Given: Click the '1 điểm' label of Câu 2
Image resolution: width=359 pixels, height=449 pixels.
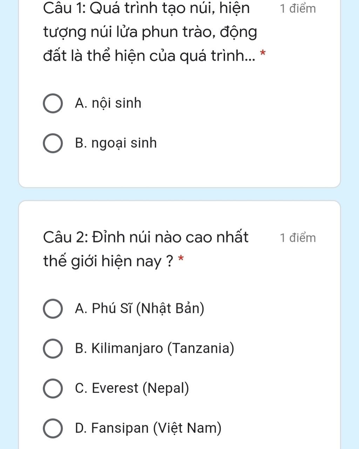Looking at the screenshot, I should point(298,238).
